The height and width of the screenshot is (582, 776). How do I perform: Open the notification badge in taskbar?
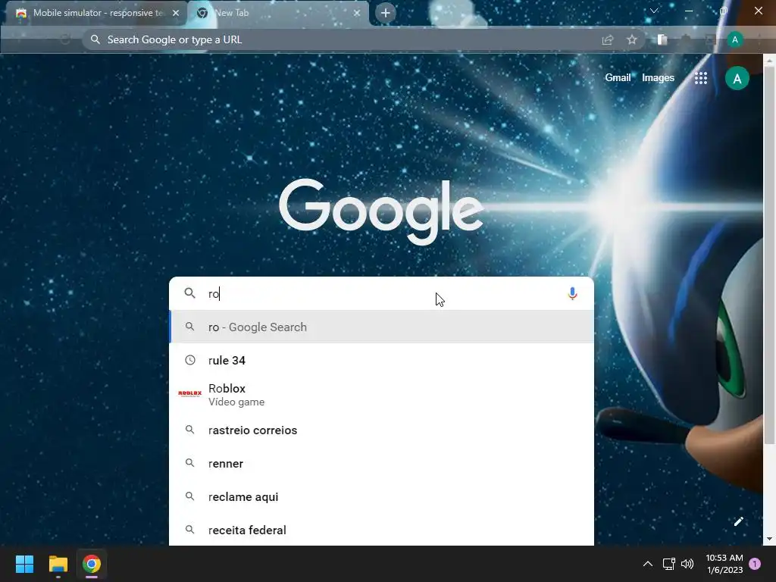[x=755, y=564]
